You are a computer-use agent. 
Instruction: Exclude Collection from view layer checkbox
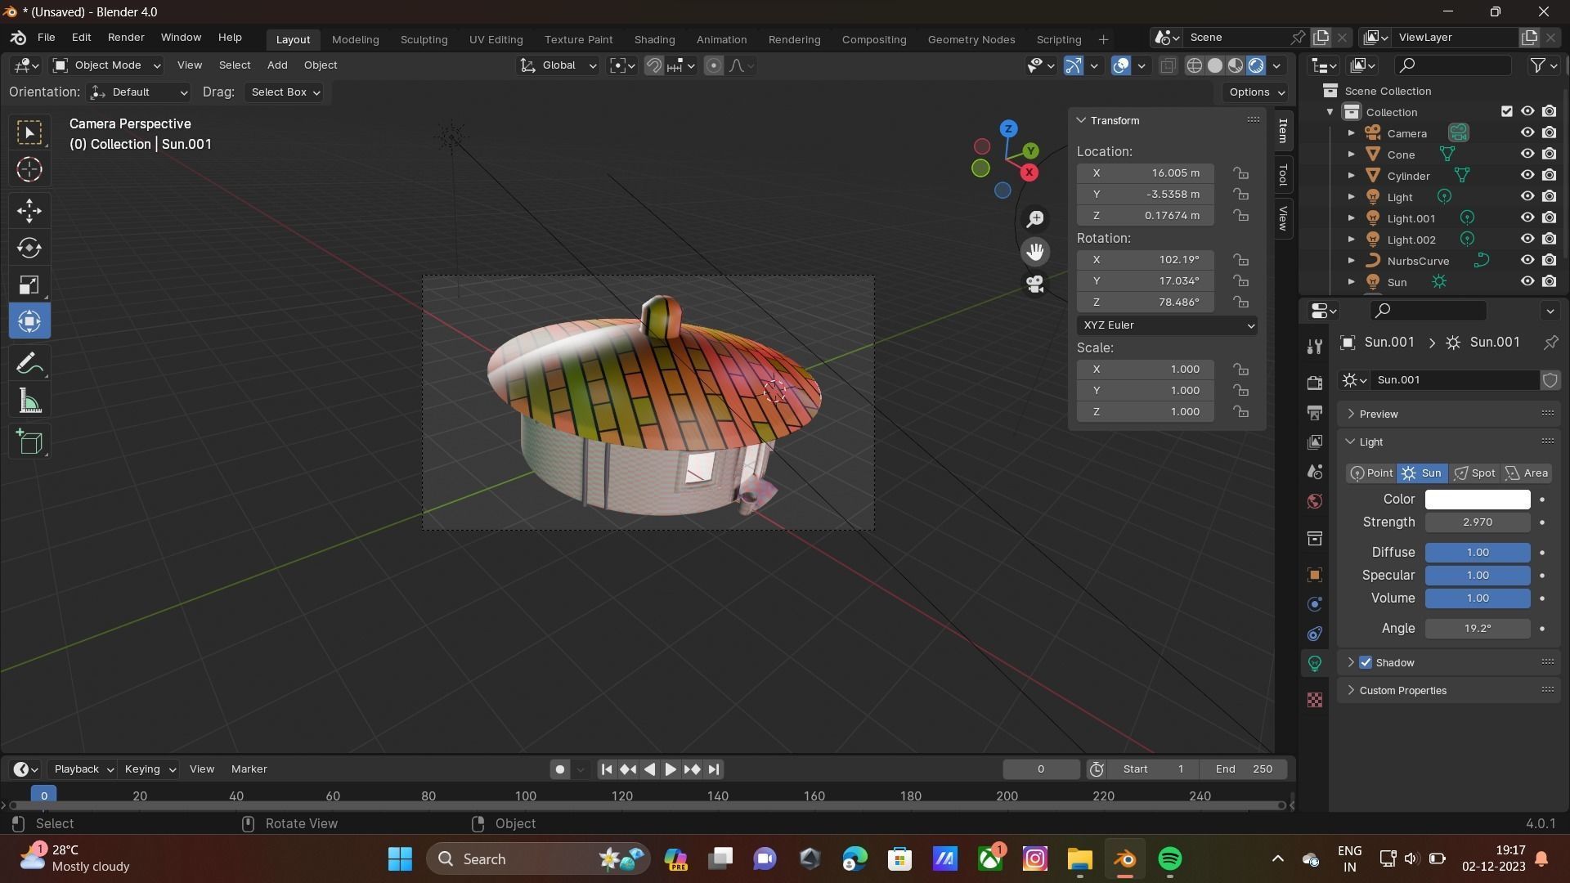1506,111
